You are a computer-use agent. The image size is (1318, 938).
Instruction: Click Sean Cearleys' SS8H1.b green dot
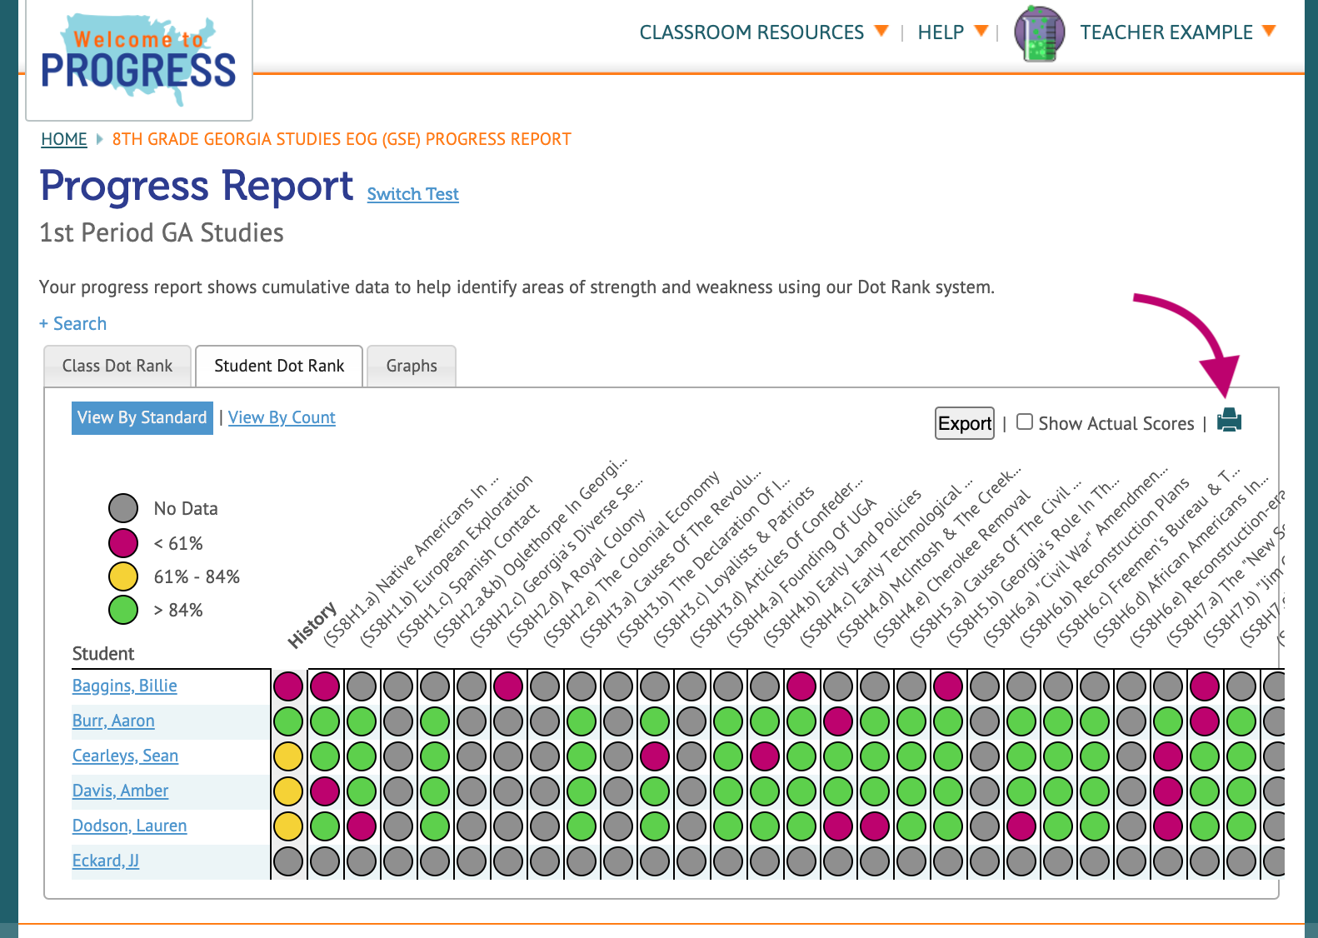[362, 756]
